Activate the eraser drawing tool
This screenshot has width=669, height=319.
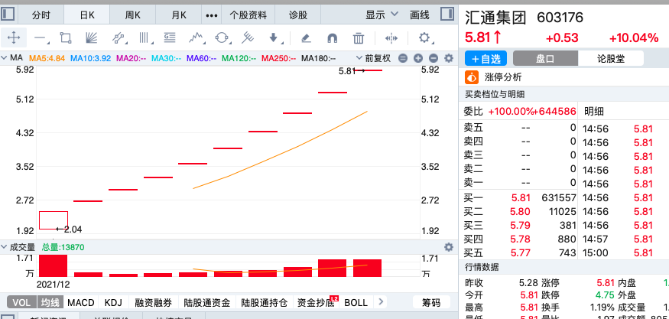[x=306, y=37]
